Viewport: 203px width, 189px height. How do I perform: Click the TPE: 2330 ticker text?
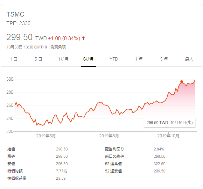[x=18, y=23]
